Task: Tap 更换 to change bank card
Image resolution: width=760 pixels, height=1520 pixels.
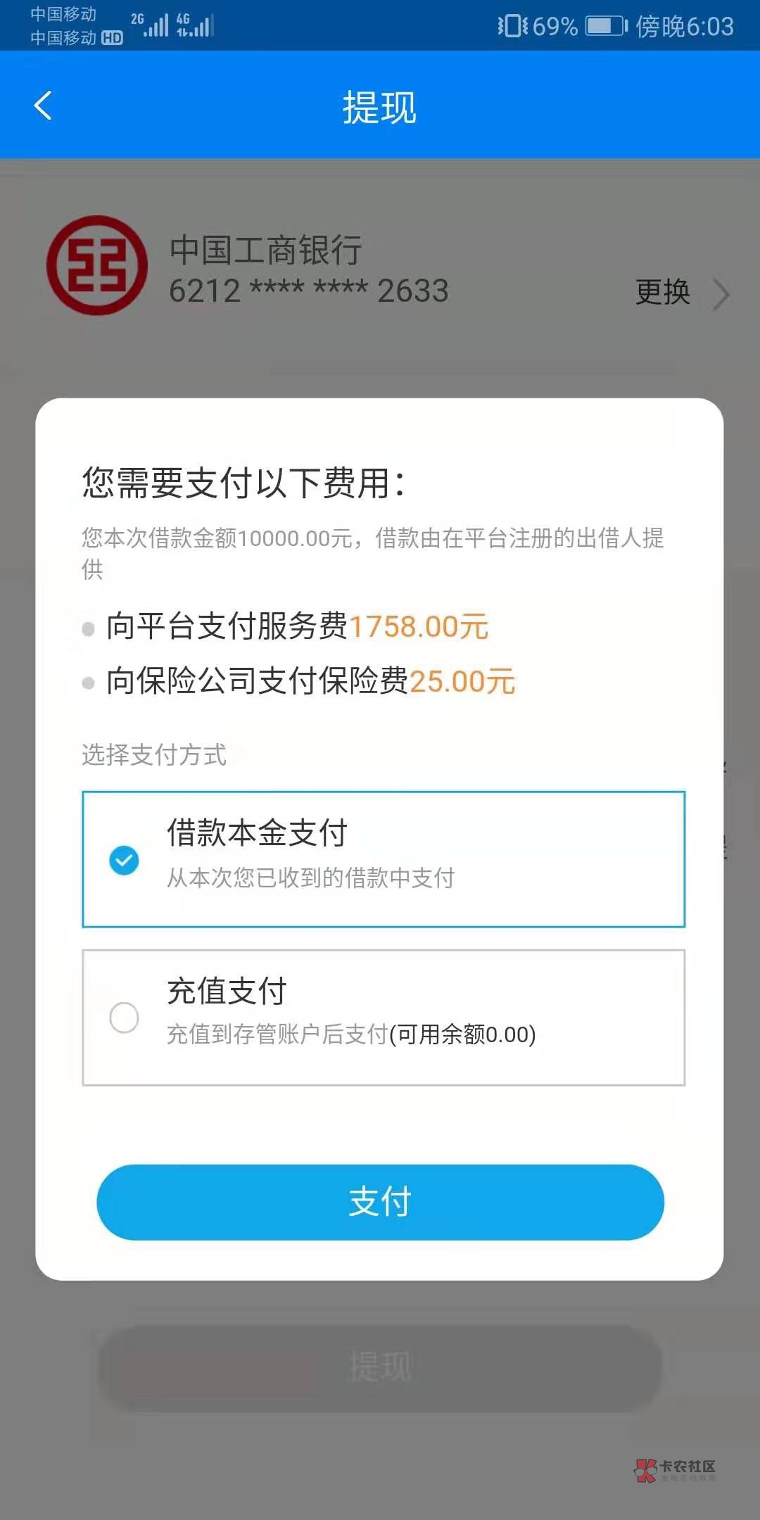Action: (662, 292)
